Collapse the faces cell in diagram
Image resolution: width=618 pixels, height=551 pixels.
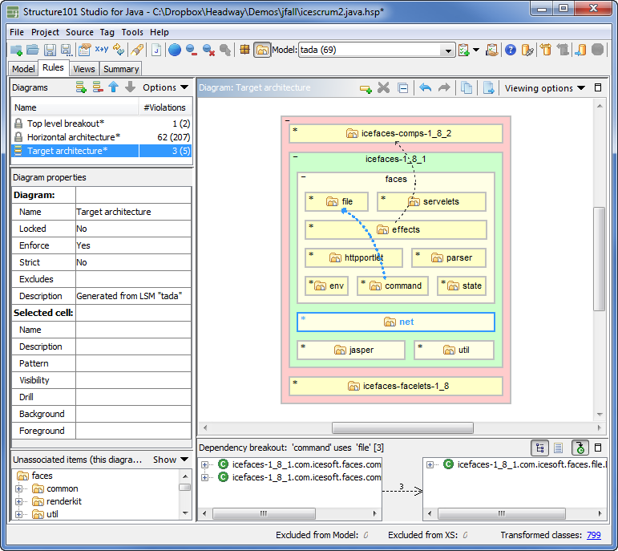[303, 176]
